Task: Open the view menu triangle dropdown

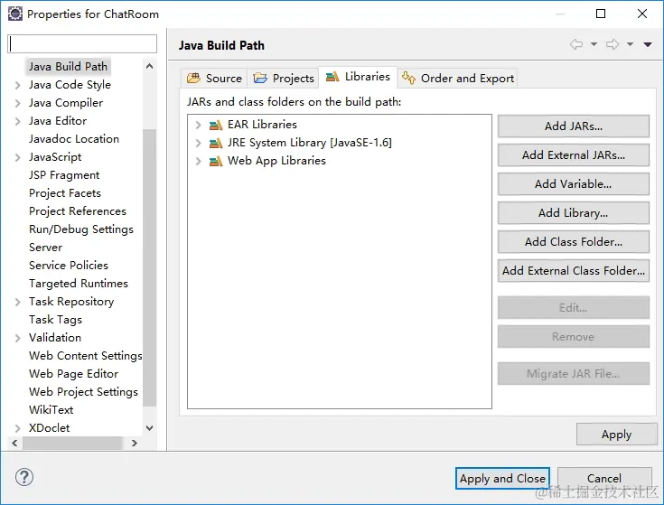Action: point(648,44)
